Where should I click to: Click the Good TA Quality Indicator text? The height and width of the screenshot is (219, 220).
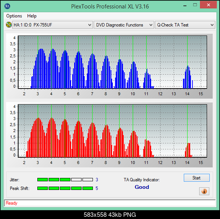pyautogui.click(x=142, y=187)
